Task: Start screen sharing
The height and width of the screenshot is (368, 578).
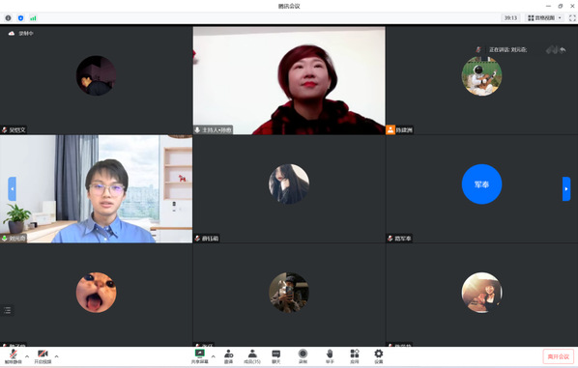Action: [199, 356]
